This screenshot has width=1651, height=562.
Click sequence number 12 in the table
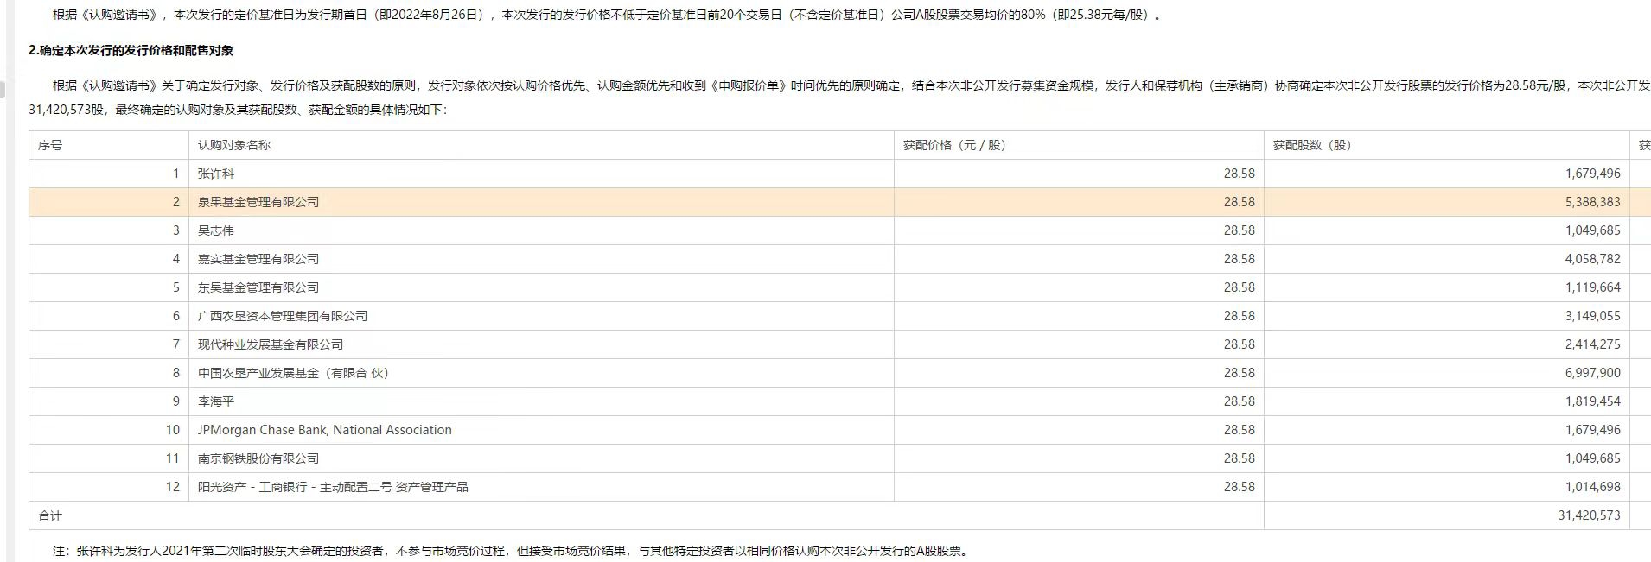click(173, 487)
